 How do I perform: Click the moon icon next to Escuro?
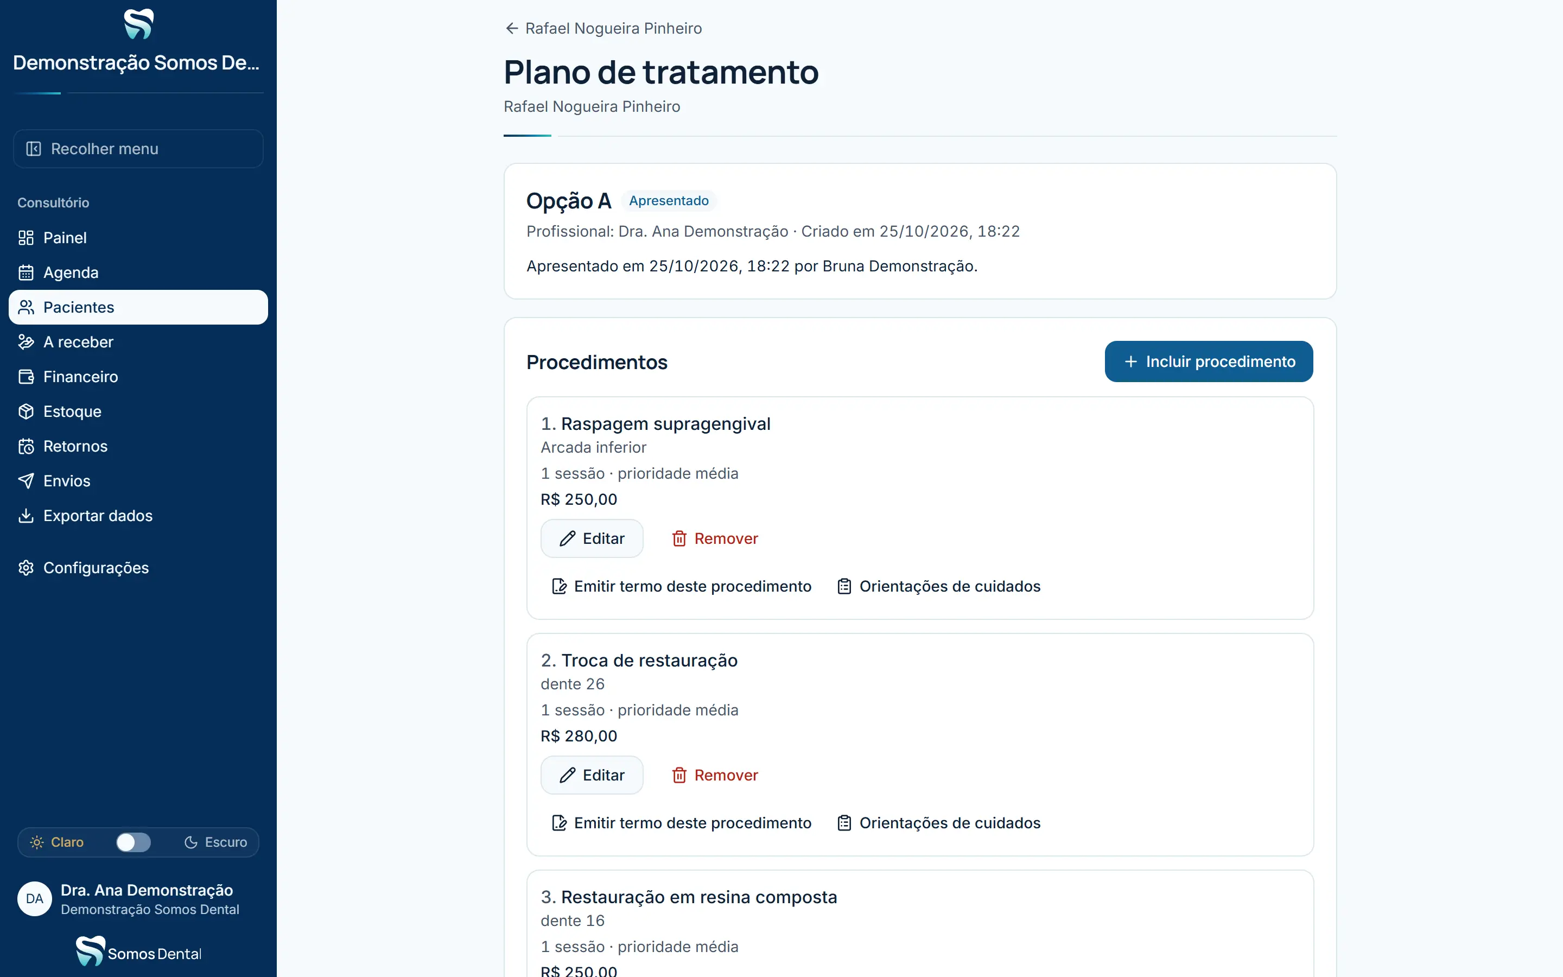(x=190, y=842)
